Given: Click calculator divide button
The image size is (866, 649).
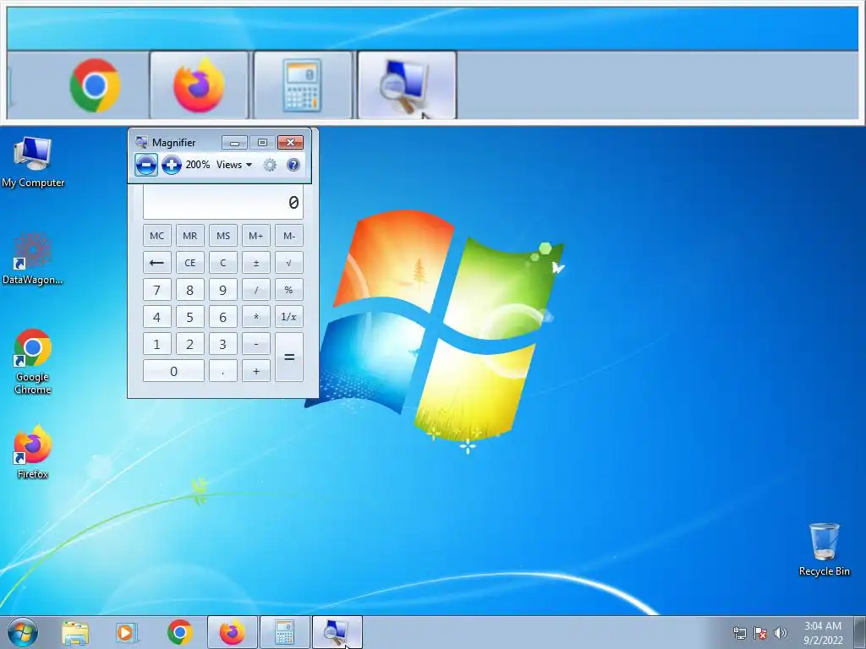Looking at the screenshot, I should [x=255, y=290].
